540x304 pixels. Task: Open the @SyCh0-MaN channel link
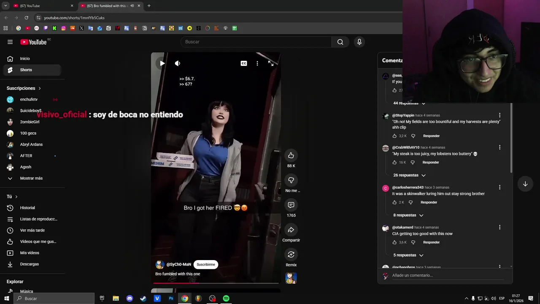(179, 264)
